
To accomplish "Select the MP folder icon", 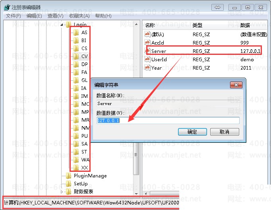I will coord(76,112).
